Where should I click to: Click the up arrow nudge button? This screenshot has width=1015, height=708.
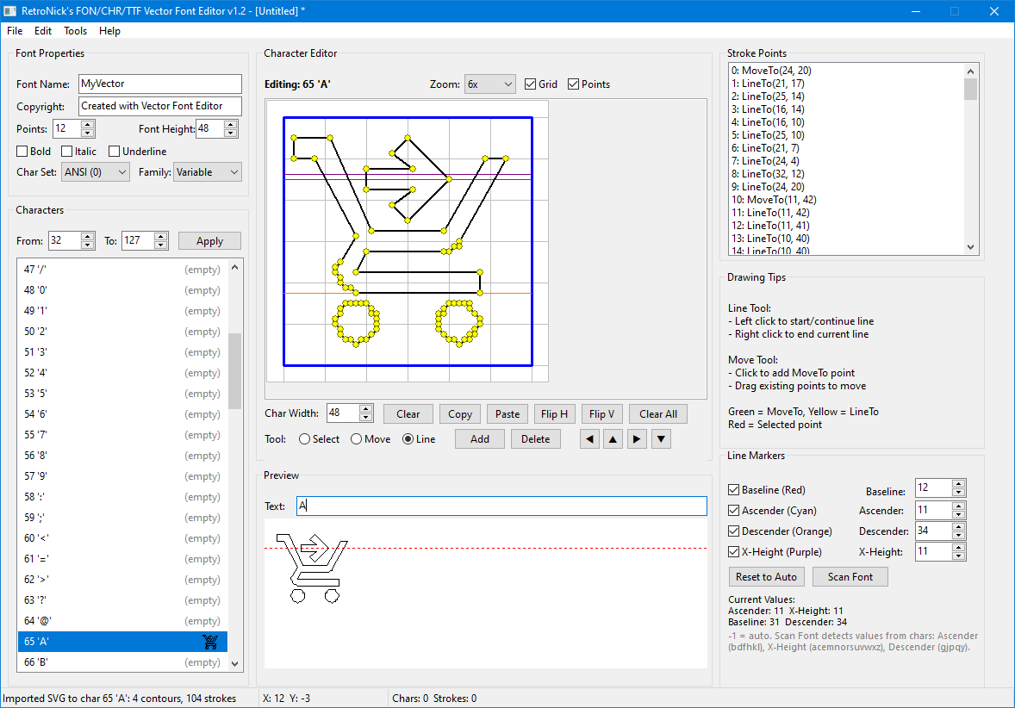click(x=613, y=439)
